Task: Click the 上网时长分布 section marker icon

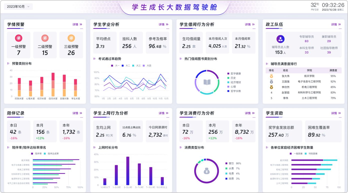Action: 95,147
